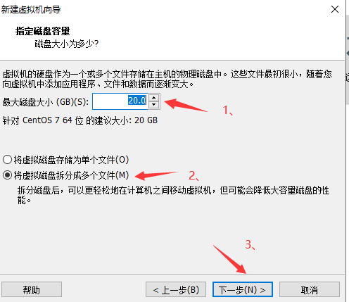349x302 pixels.
Task: Close the 新建虚拟机向导 dialog with X
Action: (x=335, y=9)
